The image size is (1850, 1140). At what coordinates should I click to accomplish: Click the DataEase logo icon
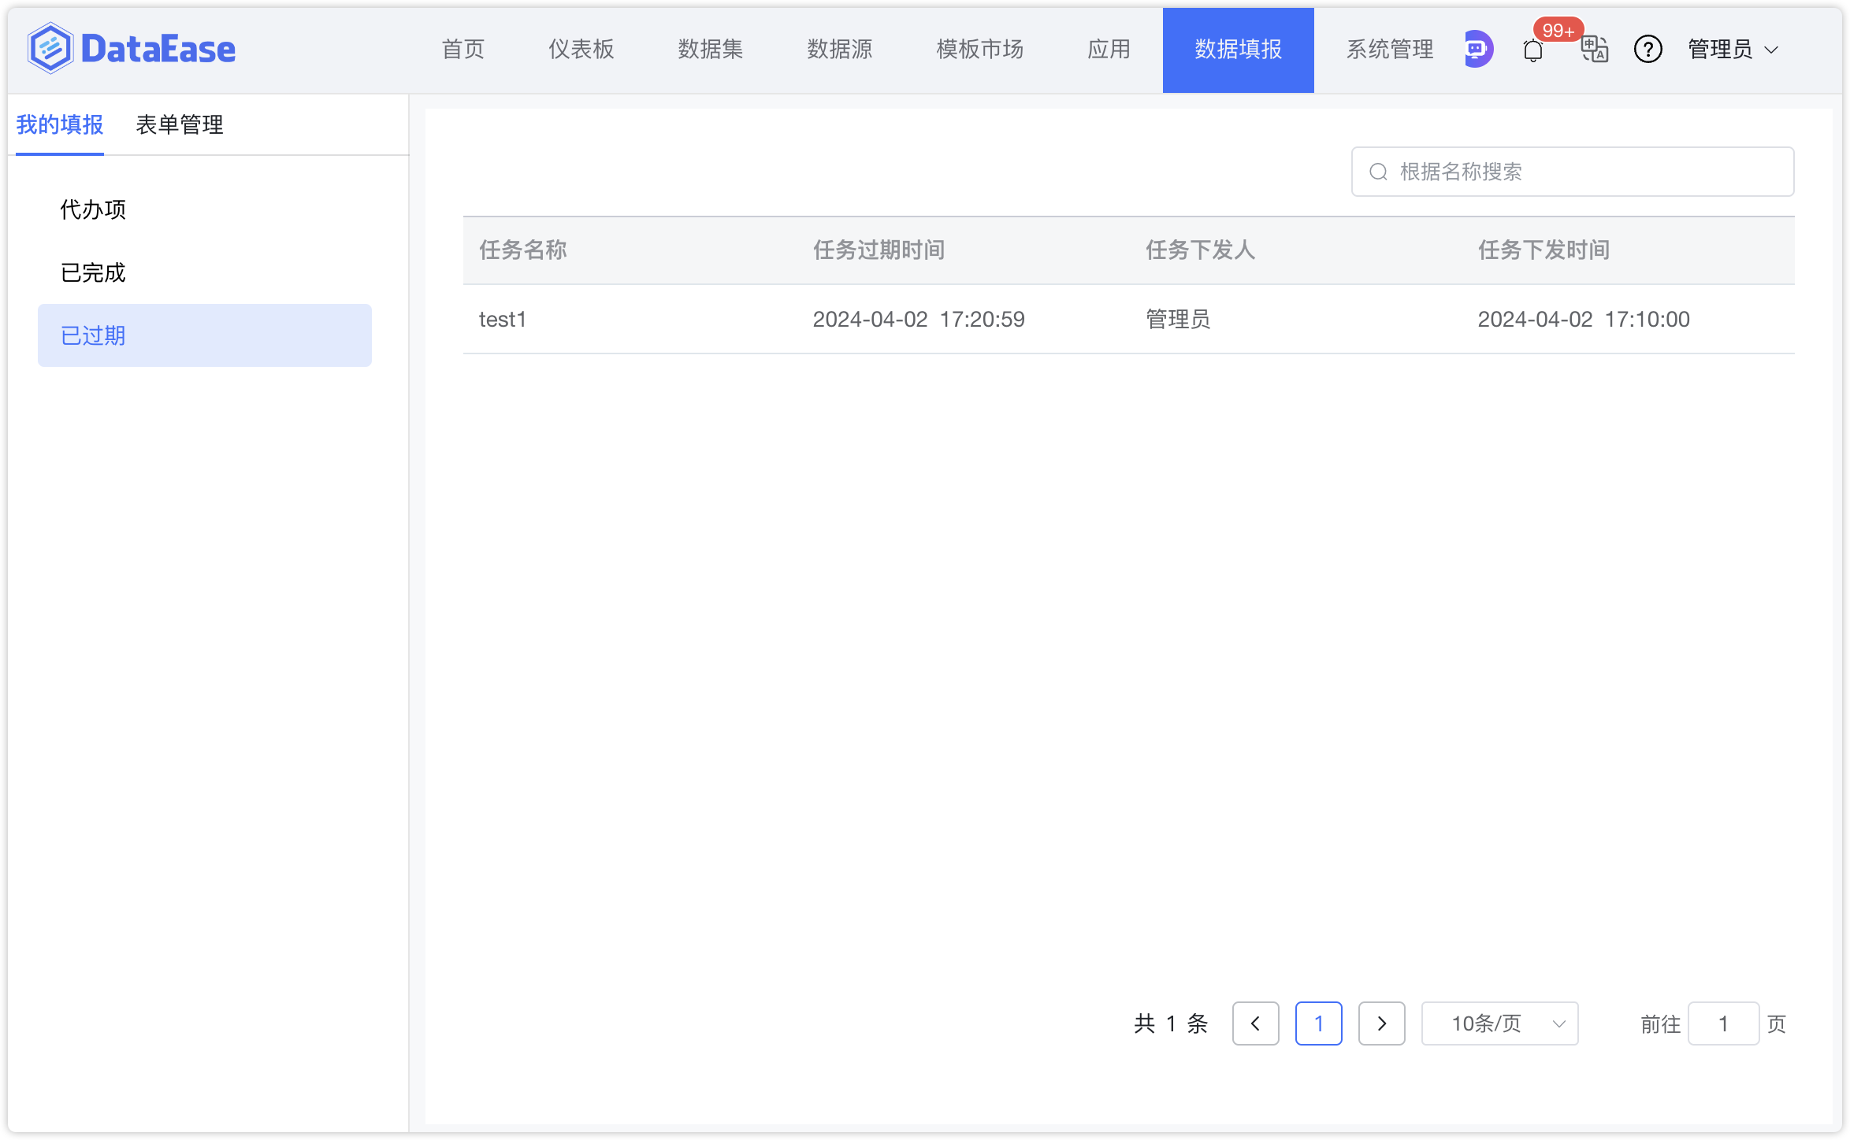tap(50, 49)
